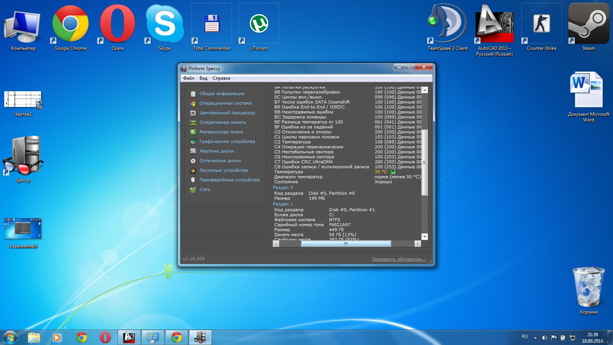Open the Общая информация summary icon
The image size is (613, 345).
point(193,94)
